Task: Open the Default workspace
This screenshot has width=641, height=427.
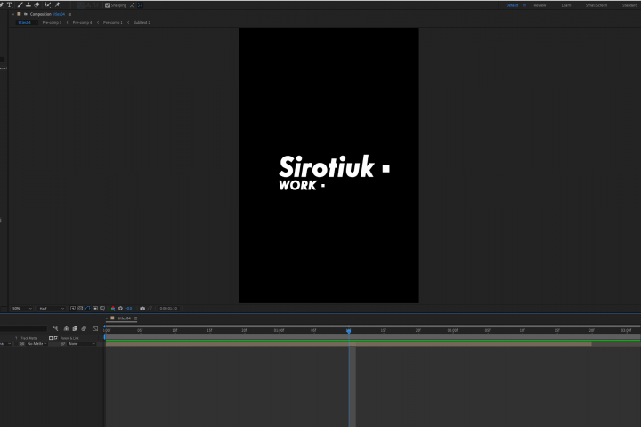Action: point(512,5)
